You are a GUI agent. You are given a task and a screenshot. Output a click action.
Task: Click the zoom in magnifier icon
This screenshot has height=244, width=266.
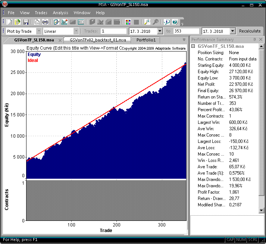[x=147, y=22]
